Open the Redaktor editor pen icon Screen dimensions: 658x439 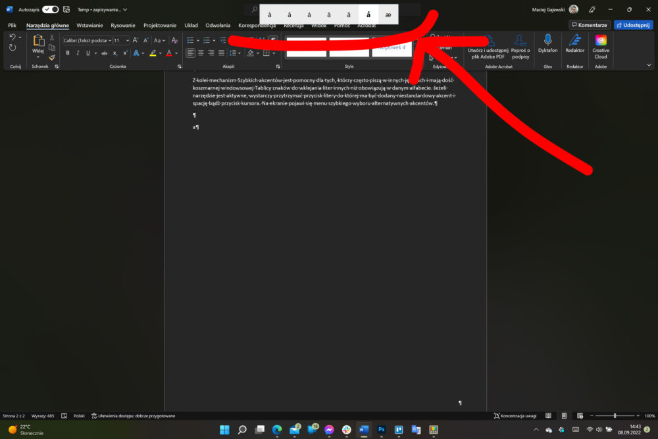(575, 40)
